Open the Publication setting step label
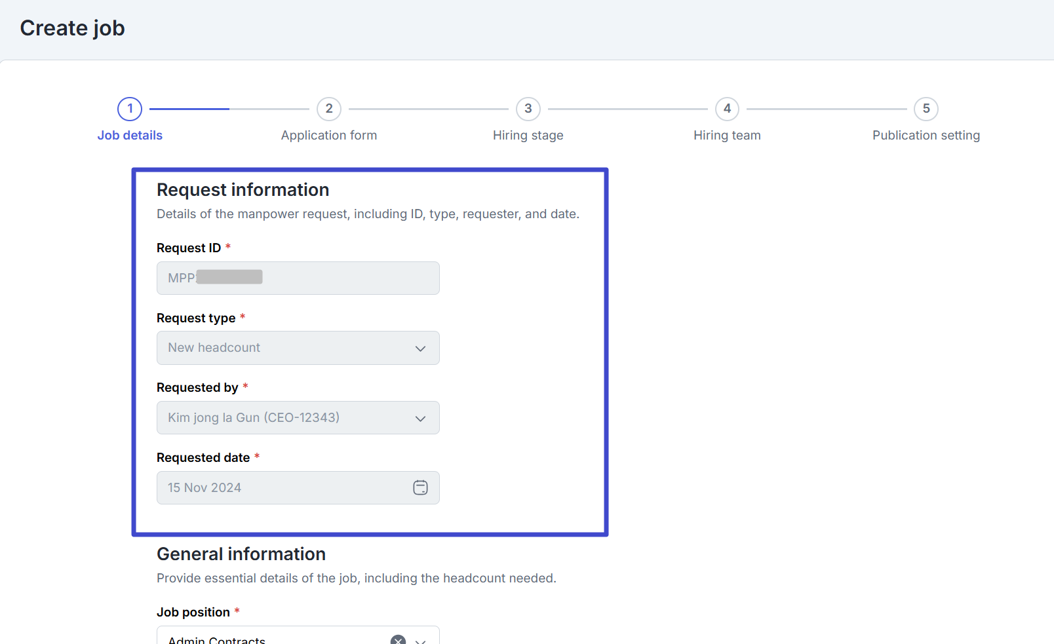1054x644 pixels. click(x=926, y=136)
